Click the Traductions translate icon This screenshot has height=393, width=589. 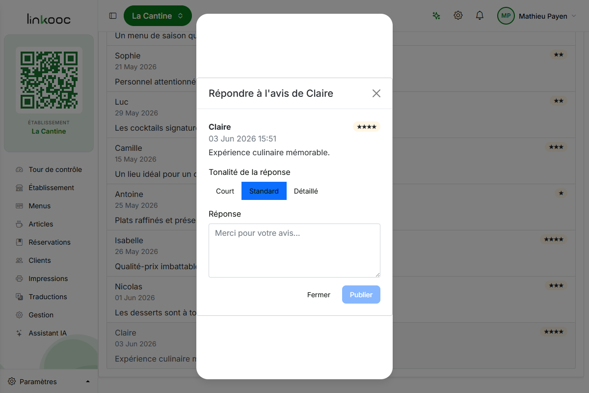[x=19, y=297]
